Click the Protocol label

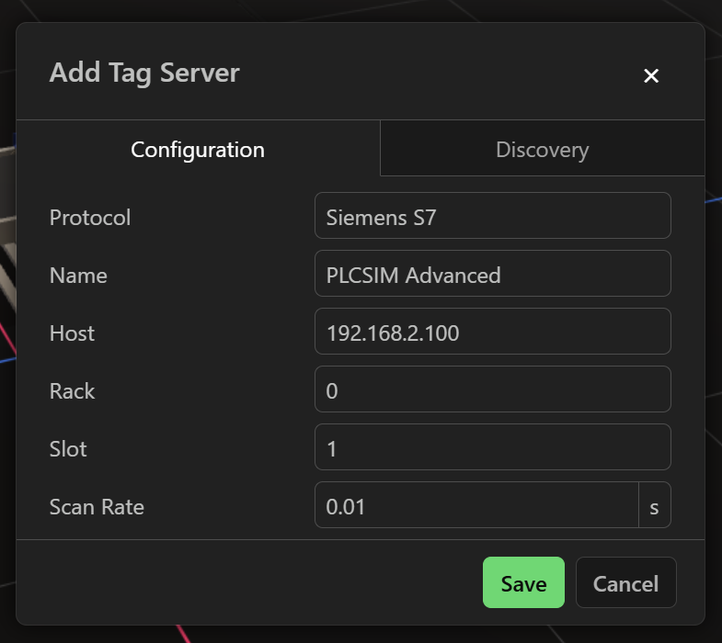tap(90, 218)
